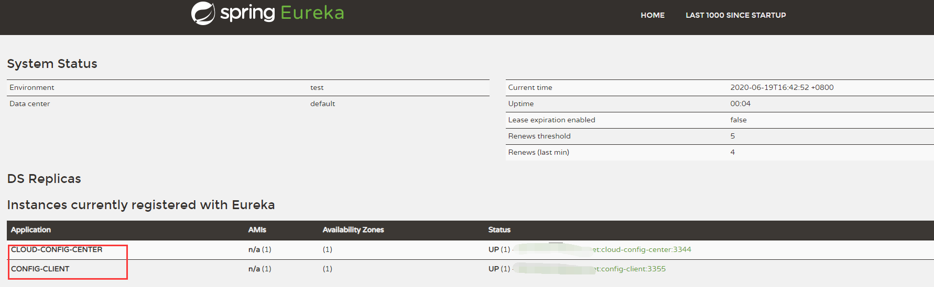Select the uptime value 00:04
The height and width of the screenshot is (287, 934).
[741, 104]
